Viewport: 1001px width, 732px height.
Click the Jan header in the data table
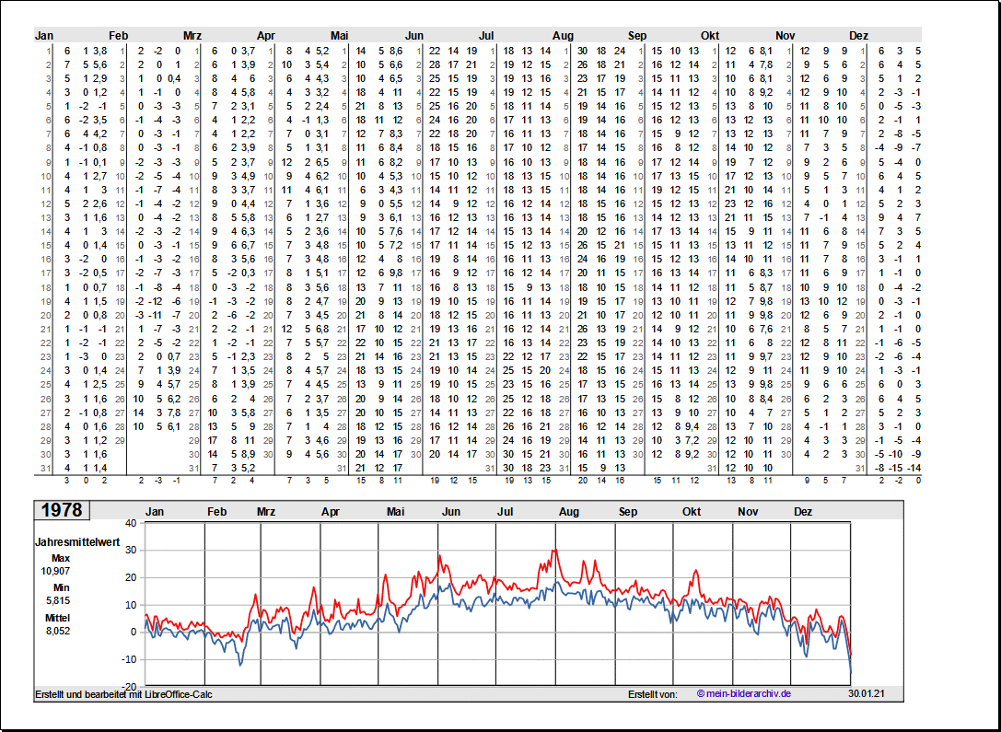(44, 36)
